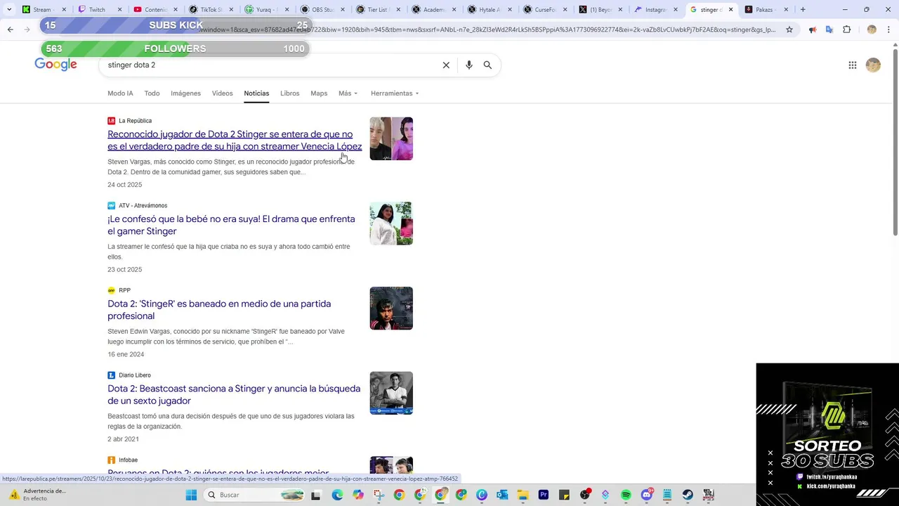Open Microsoft Edge from the taskbar
This screenshot has height=506, width=899.
(x=338, y=495)
